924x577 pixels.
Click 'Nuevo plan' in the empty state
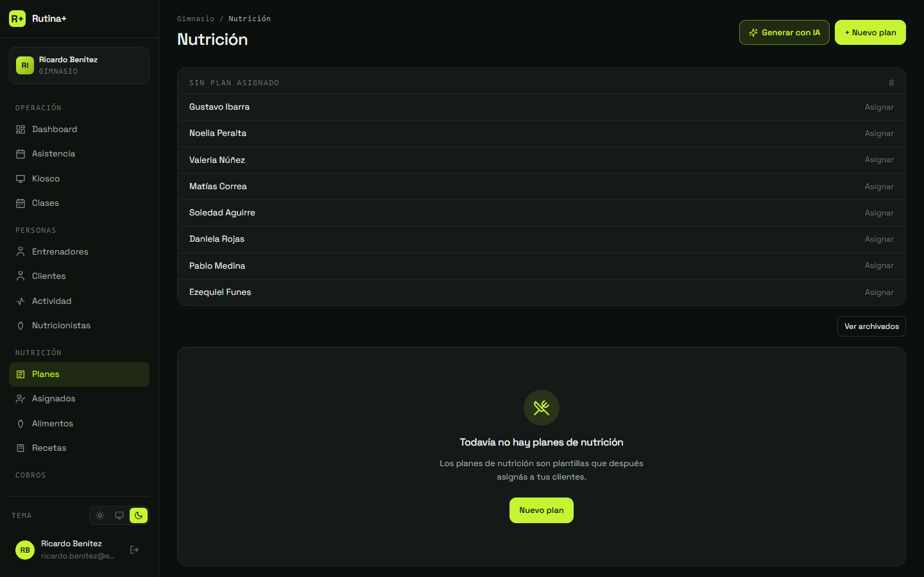[542, 510]
